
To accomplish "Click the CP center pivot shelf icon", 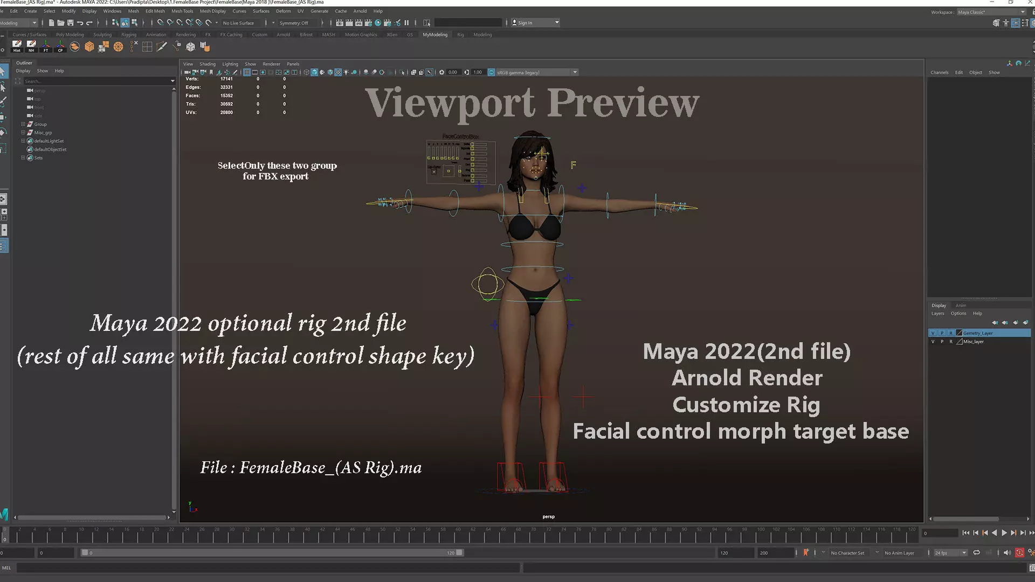I will tap(60, 46).
